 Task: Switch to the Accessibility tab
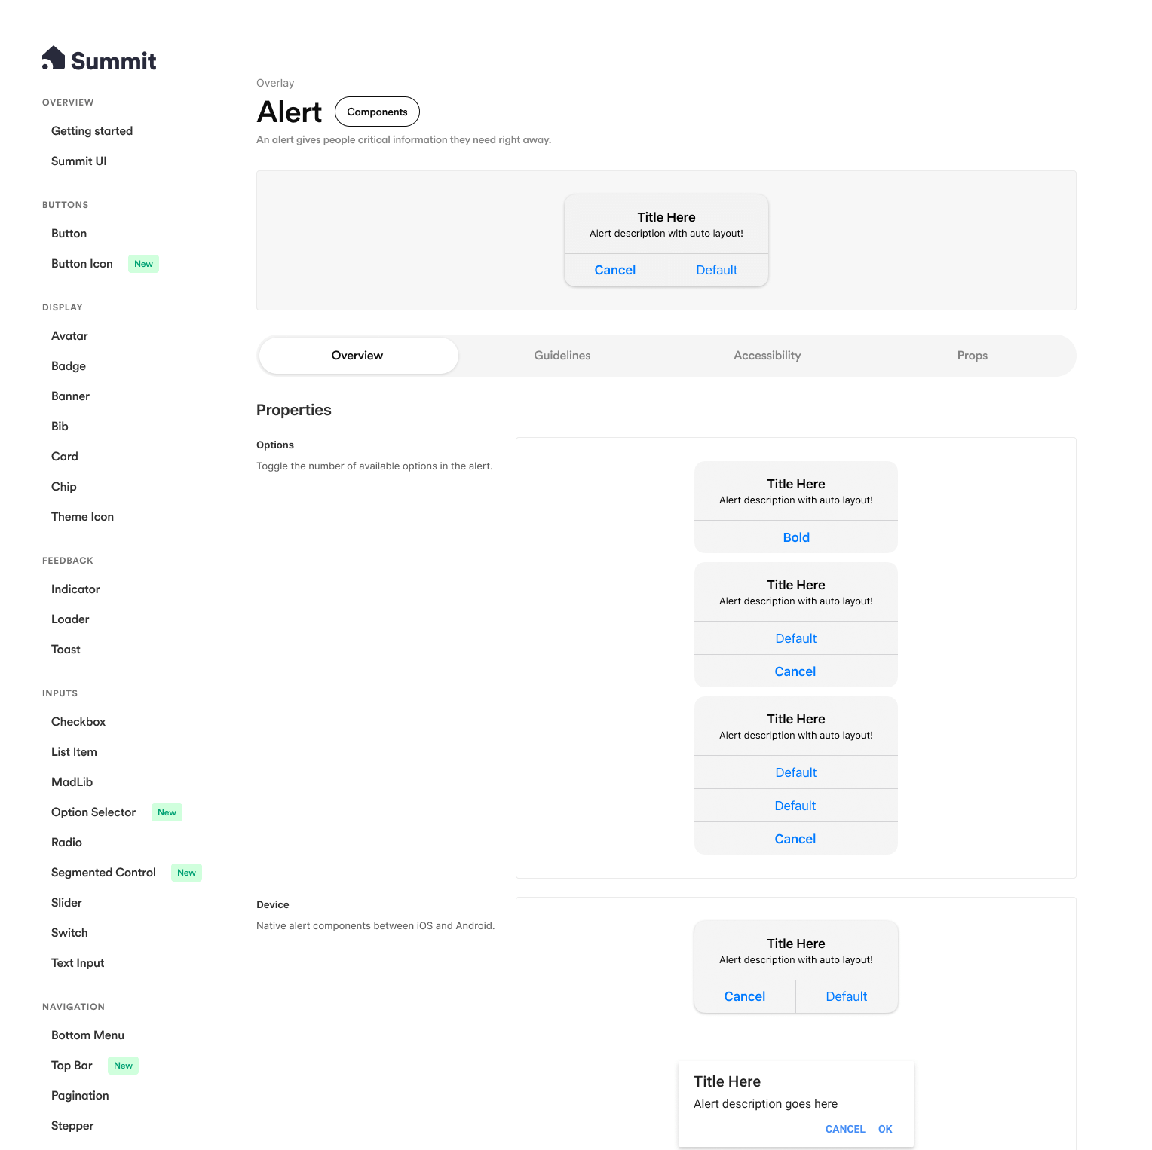(767, 356)
